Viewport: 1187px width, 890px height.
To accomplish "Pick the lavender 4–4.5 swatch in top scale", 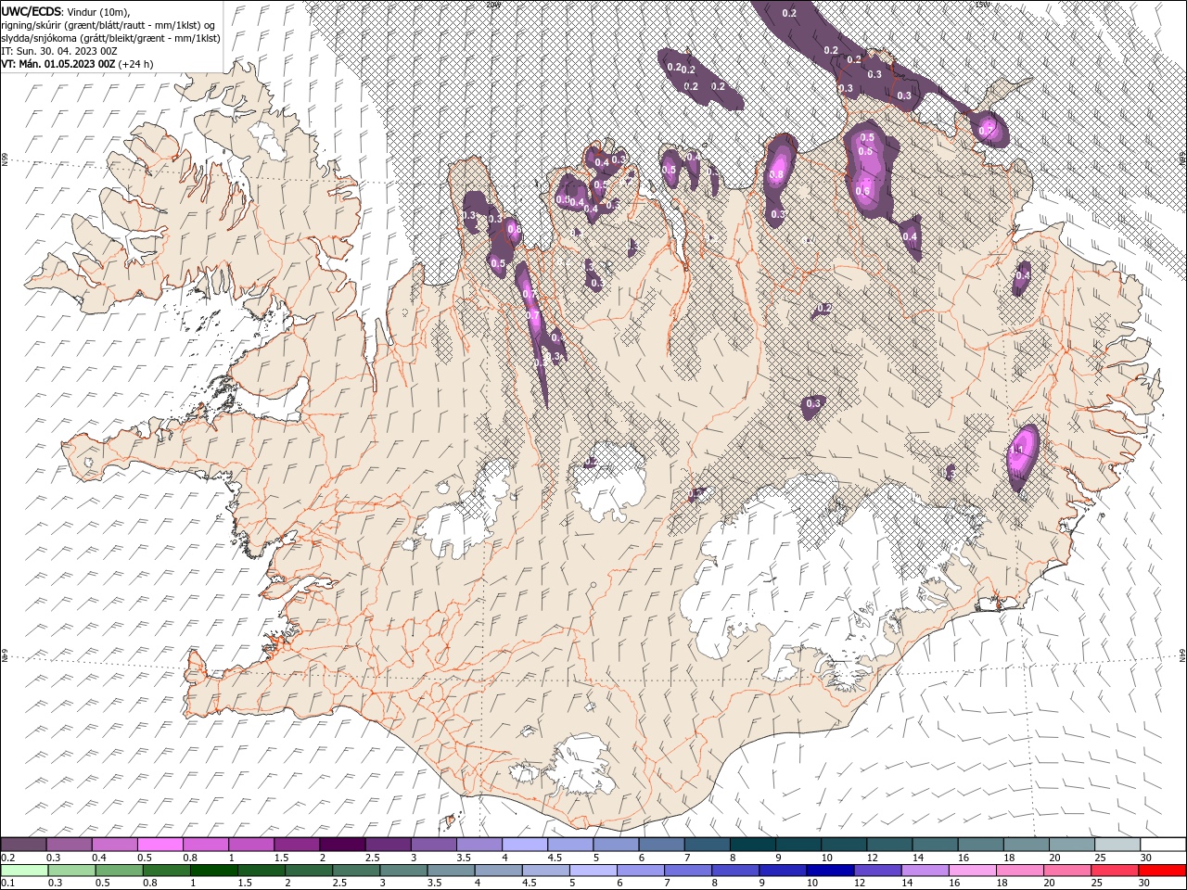I will click(525, 845).
